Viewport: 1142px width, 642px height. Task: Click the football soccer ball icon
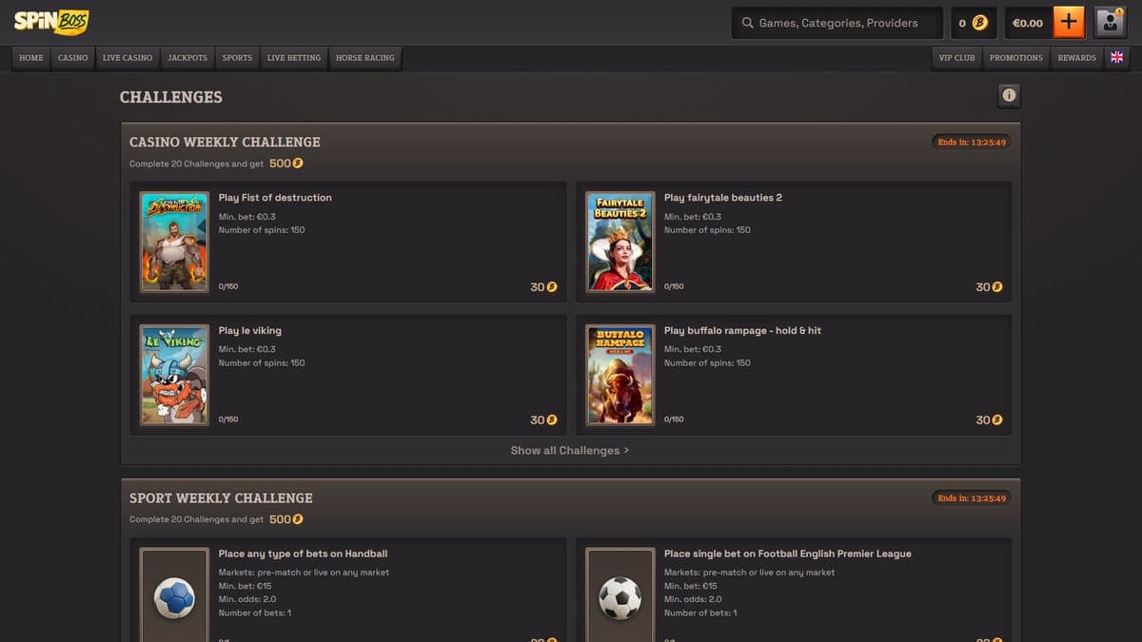click(620, 599)
